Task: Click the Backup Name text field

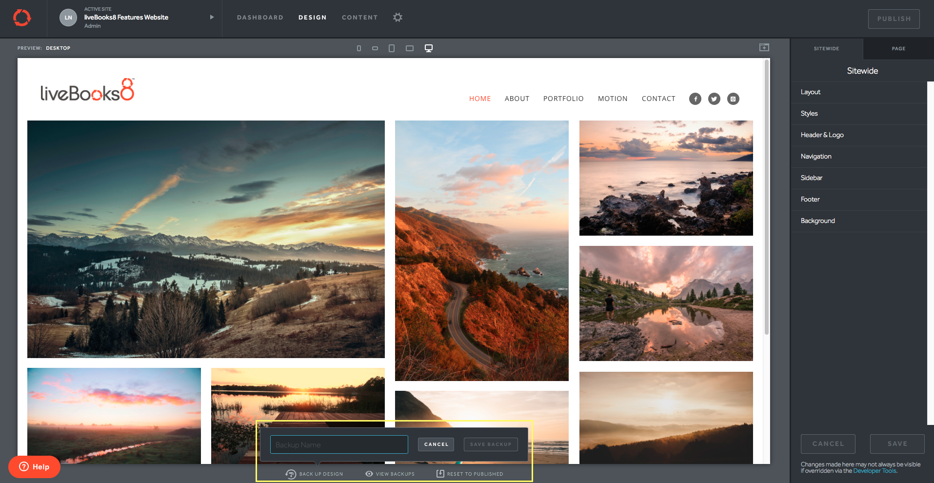Action: click(x=339, y=445)
